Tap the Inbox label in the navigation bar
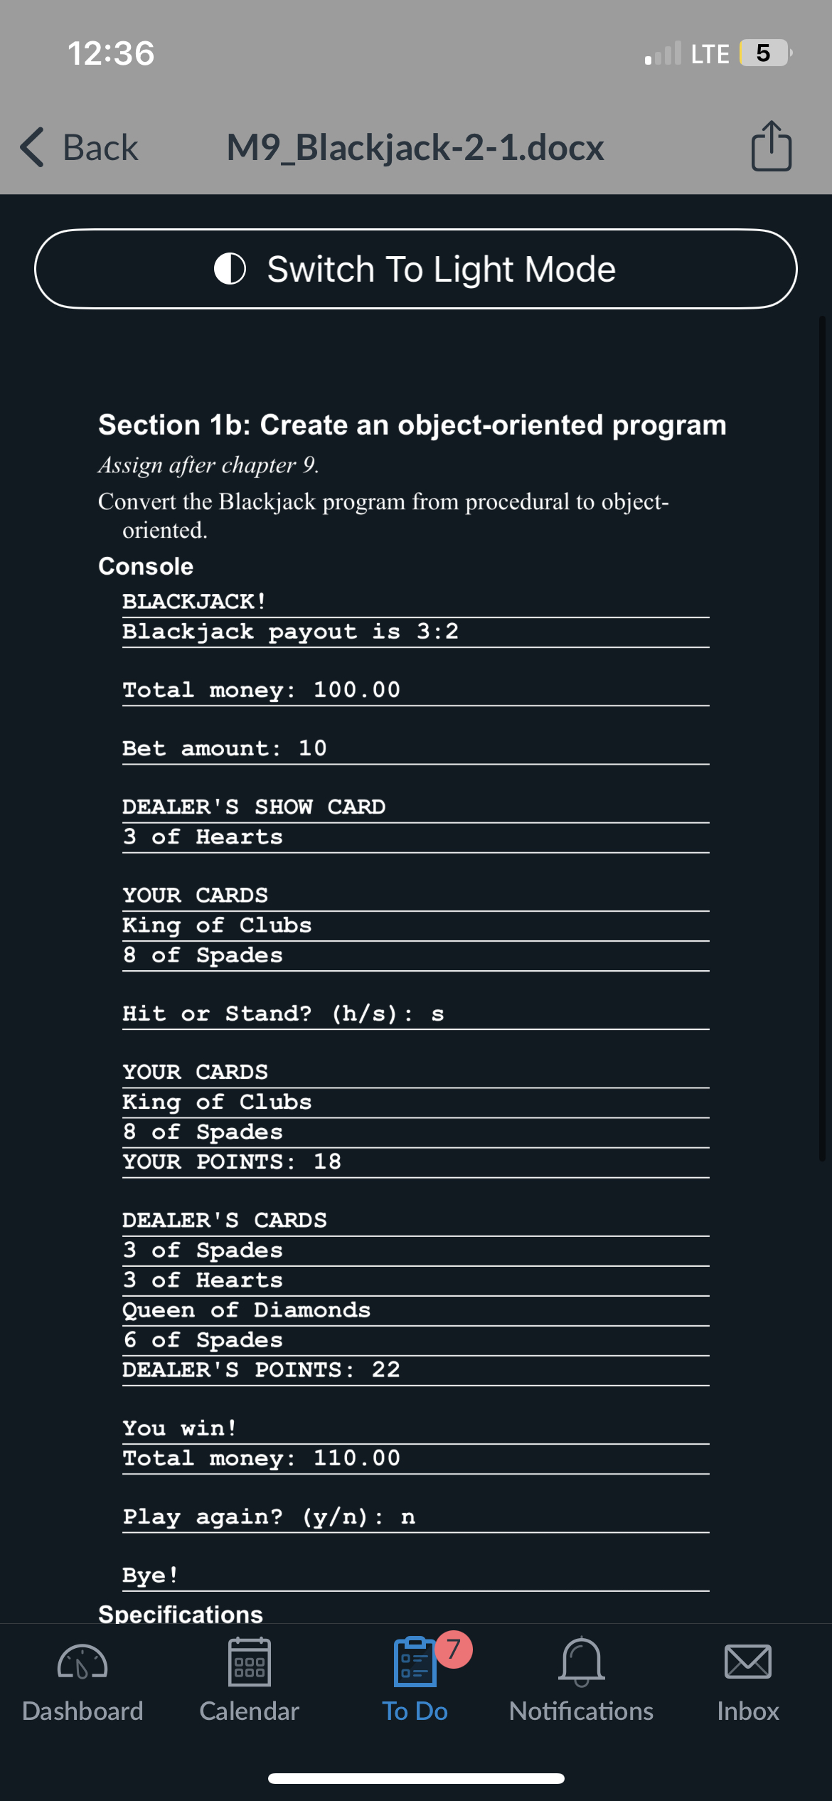Screen dimensions: 832x1801 pyautogui.click(x=747, y=1711)
